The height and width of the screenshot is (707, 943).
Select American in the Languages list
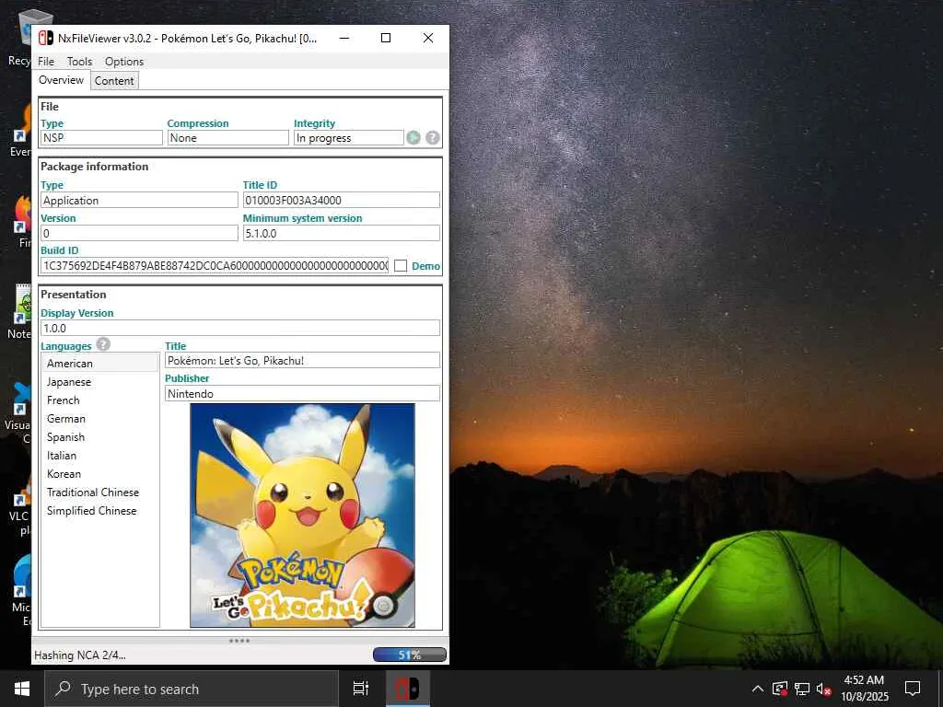(x=99, y=363)
